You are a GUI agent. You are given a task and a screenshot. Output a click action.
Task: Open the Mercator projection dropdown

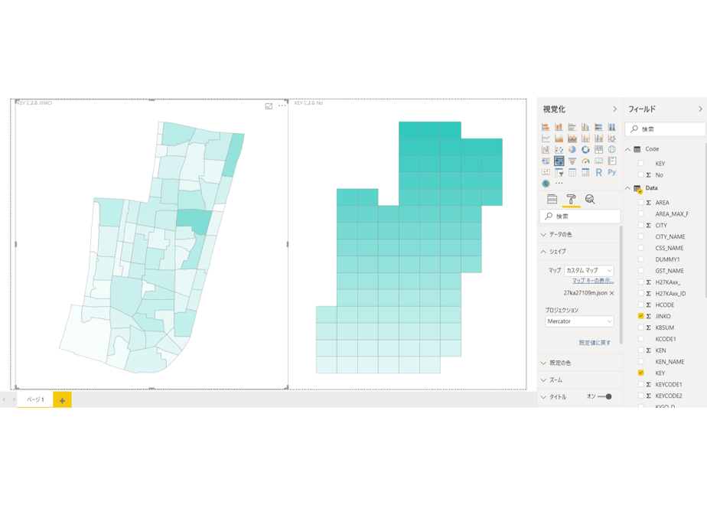[x=579, y=321]
